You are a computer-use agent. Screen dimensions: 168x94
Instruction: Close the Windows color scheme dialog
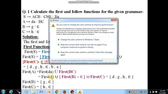coord(114,20)
